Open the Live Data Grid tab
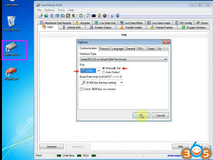Image resolution: width=213 pixels, height=160 pixels. coord(105,23)
